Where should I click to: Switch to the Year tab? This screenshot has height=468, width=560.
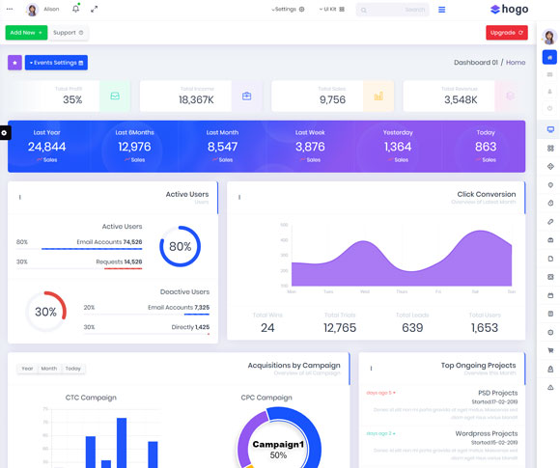[27, 369]
